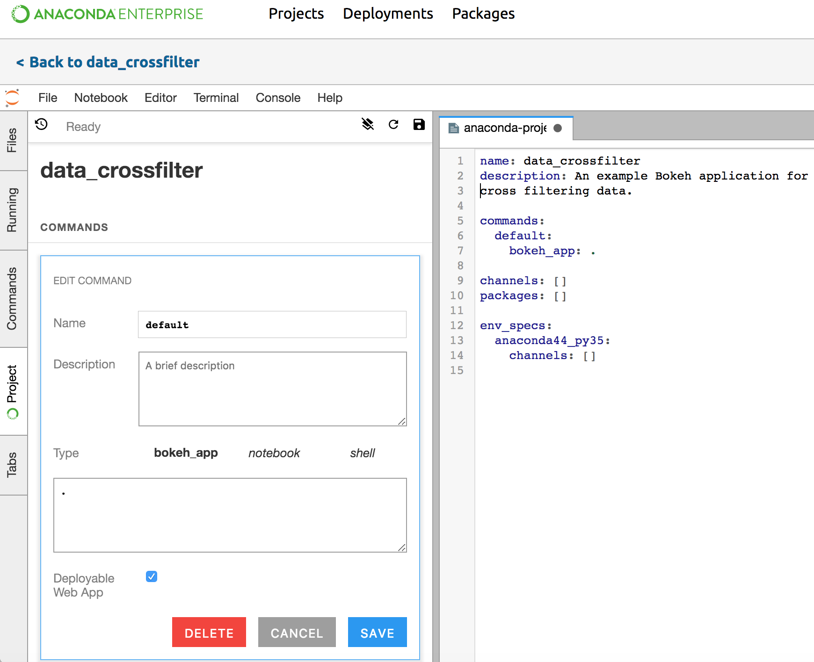Click the 'env_specs:' line in editor

point(516,325)
